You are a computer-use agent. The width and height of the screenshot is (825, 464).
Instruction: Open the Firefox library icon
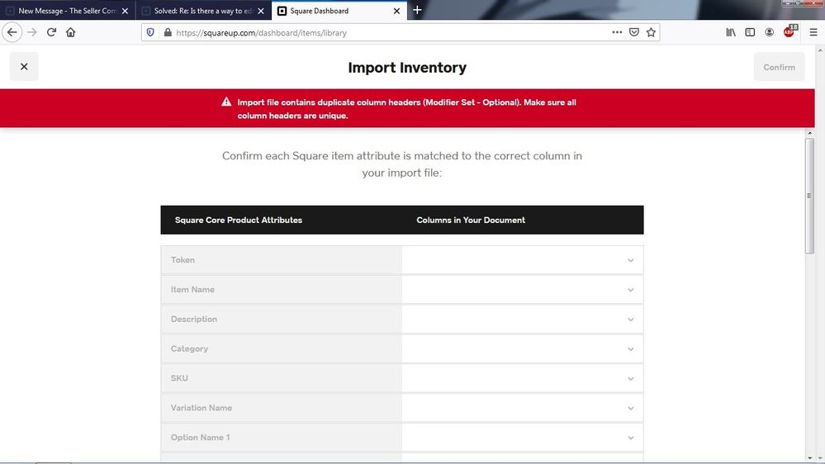[731, 32]
